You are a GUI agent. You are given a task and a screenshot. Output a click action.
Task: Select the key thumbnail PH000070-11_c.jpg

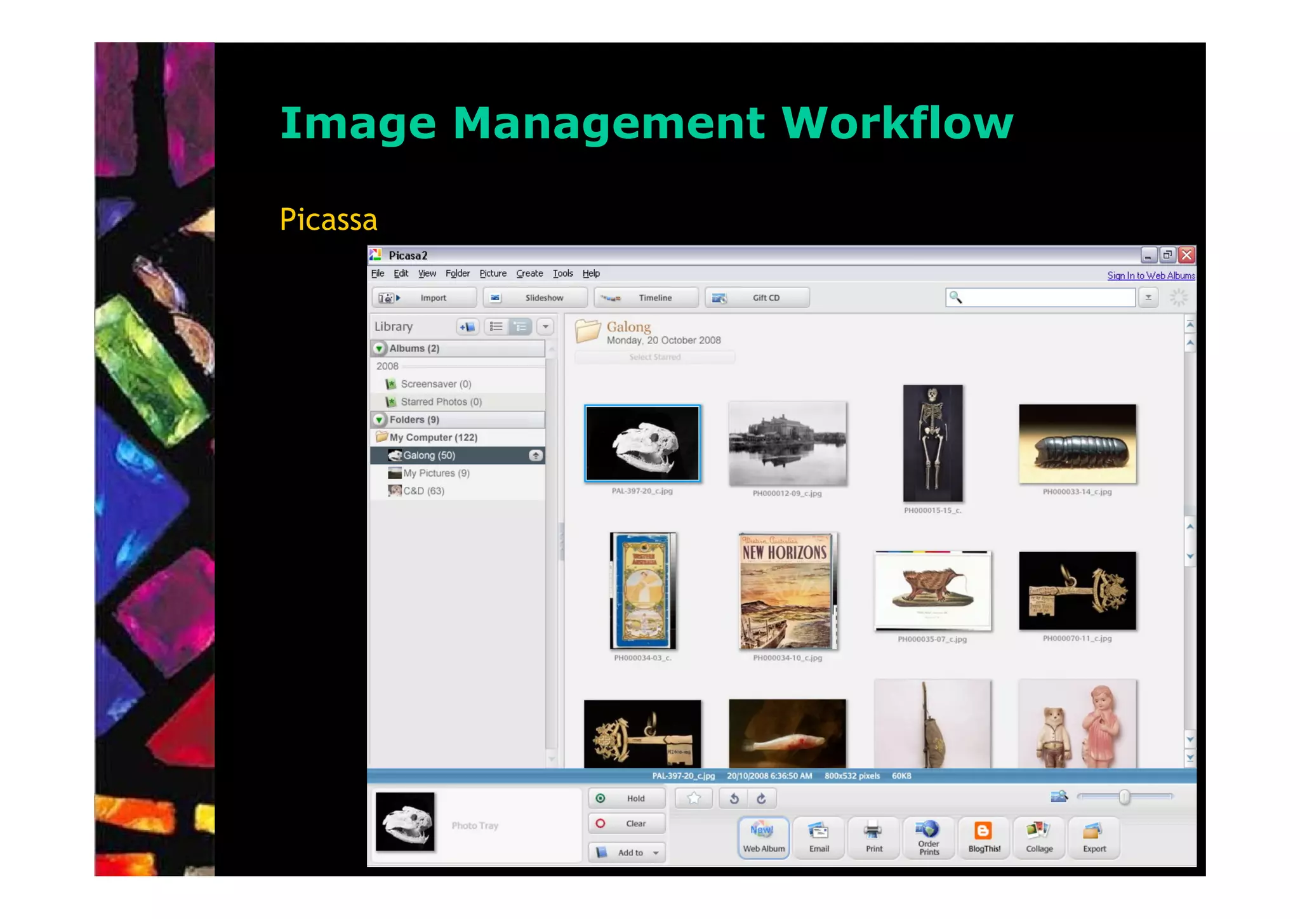click(x=1077, y=590)
